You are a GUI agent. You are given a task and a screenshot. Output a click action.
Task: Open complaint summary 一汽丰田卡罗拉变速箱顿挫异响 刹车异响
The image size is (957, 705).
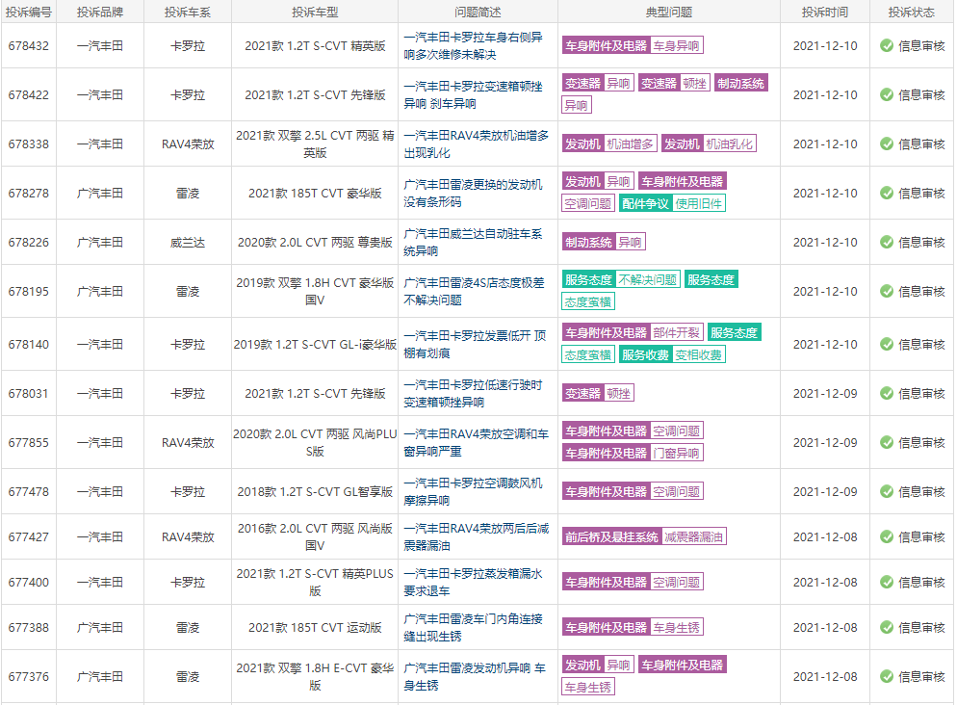coord(473,94)
